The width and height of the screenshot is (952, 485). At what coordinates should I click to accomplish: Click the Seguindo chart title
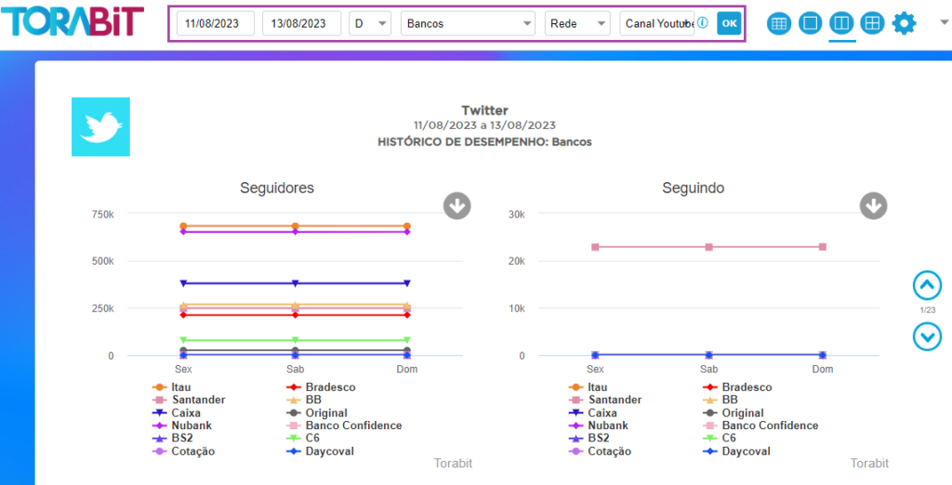click(x=693, y=189)
